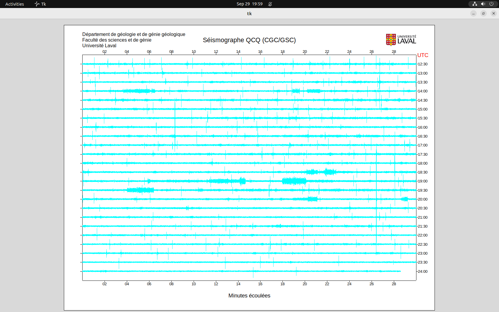Close the tk window
499x312 pixels.
[x=494, y=13]
